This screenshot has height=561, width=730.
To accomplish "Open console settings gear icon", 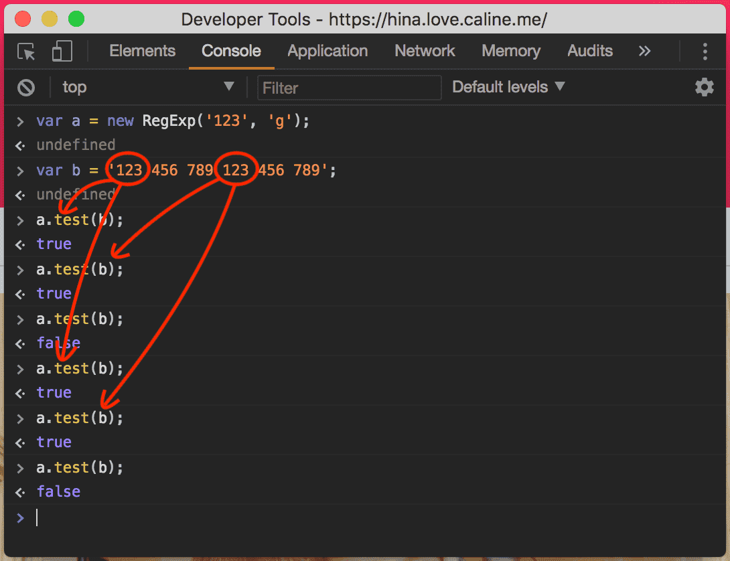I will [x=704, y=87].
